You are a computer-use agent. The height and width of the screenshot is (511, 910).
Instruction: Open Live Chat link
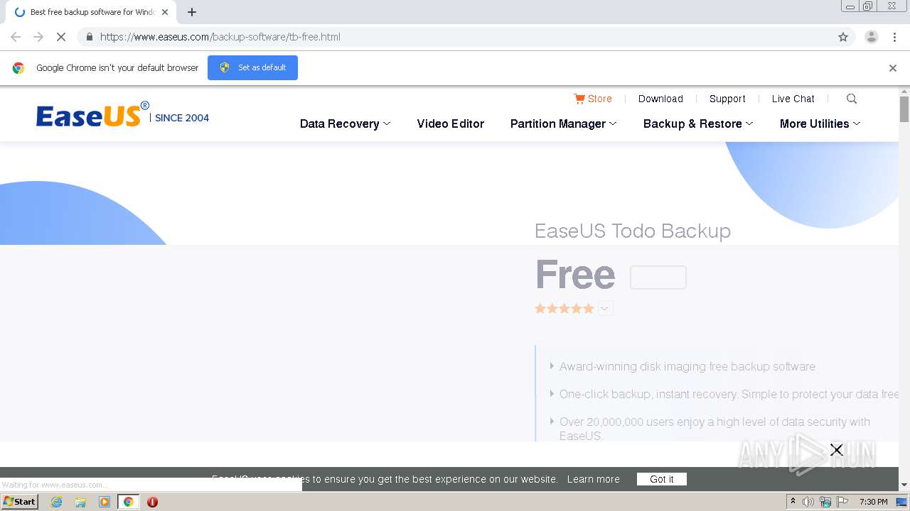(x=793, y=99)
